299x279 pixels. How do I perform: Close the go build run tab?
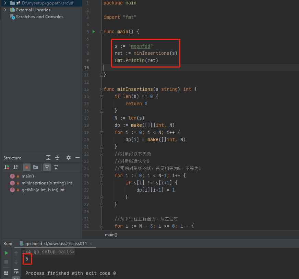pyautogui.click(x=91, y=244)
